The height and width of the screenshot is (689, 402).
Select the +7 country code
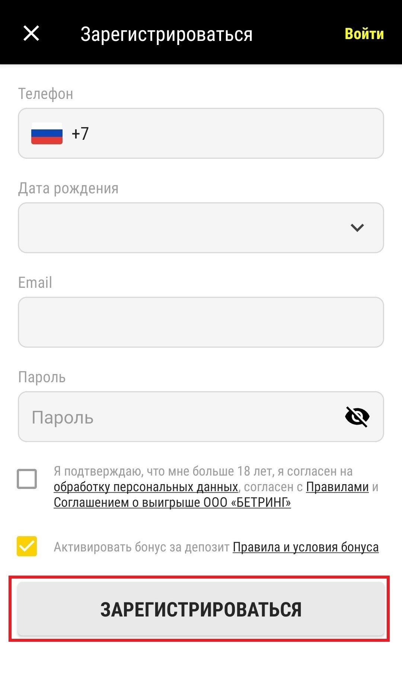click(80, 133)
